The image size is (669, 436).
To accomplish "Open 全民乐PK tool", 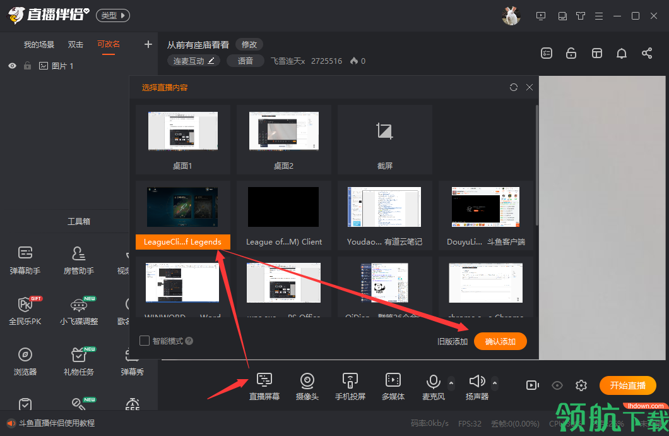I will pyautogui.click(x=25, y=311).
